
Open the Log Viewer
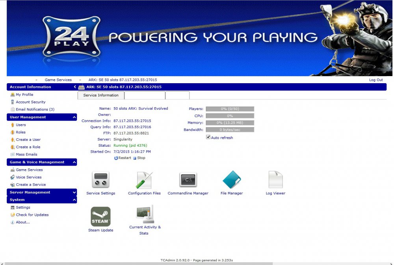pos(275,182)
